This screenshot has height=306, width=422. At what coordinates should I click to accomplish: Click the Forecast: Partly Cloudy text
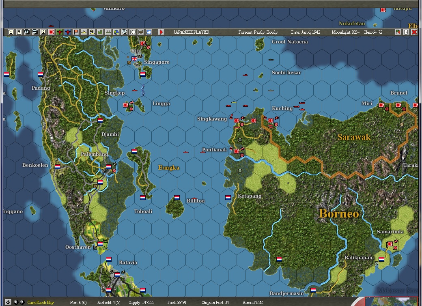click(x=258, y=32)
